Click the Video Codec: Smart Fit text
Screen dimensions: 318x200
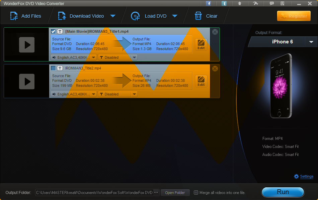pos(281,147)
